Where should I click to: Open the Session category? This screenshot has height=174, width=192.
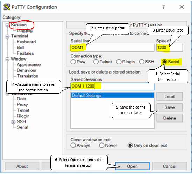click(19, 25)
